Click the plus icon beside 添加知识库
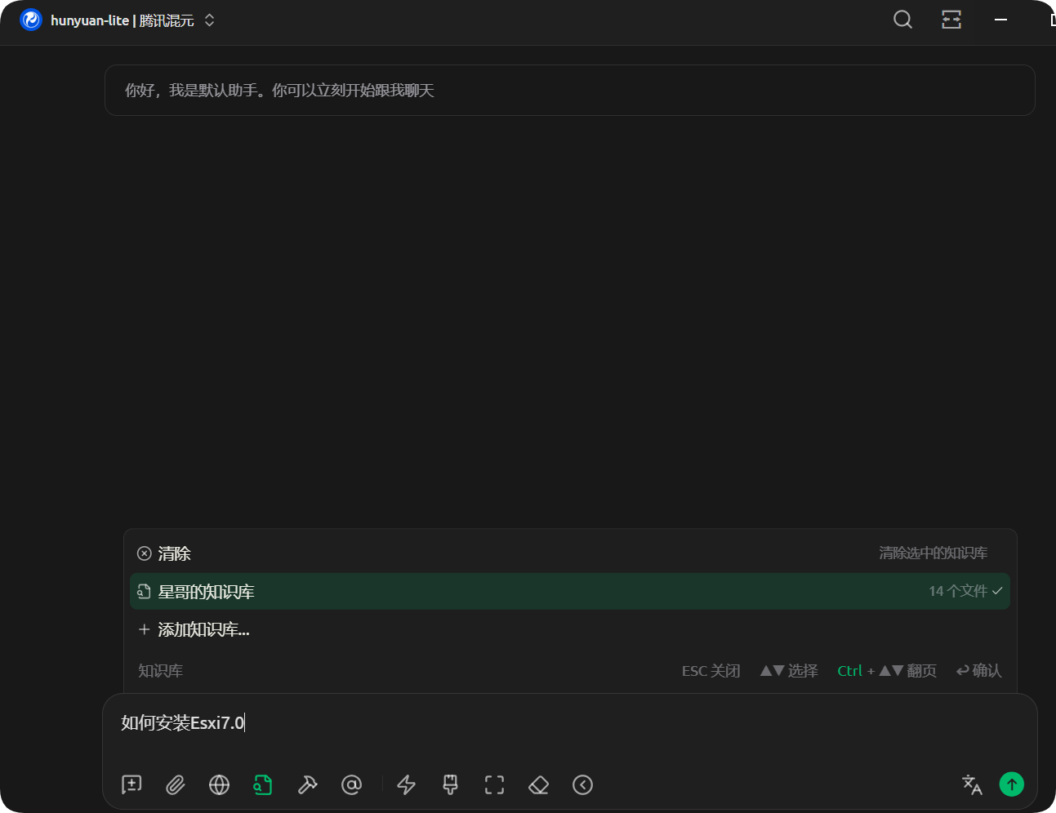The image size is (1056, 813). click(x=144, y=629)
